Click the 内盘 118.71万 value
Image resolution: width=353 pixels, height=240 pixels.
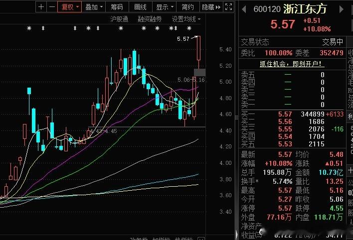(329, 218)
